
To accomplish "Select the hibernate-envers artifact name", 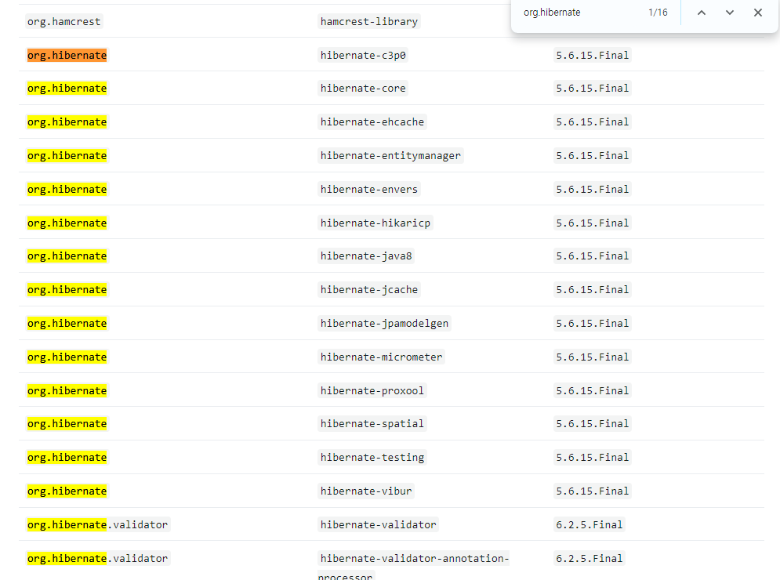I will tap(369, 189).
